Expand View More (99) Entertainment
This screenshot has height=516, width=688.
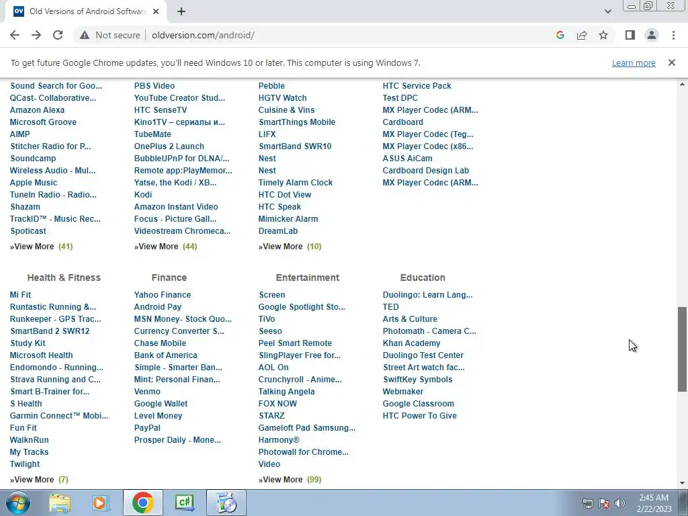click(x=290, y=480)
